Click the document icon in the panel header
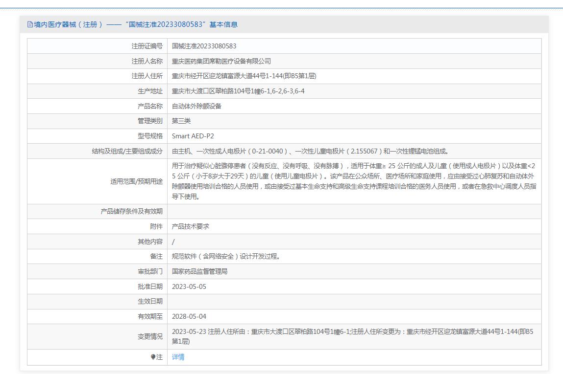The width and height of the screenshot is (563, 374). [x=30, y=24]
